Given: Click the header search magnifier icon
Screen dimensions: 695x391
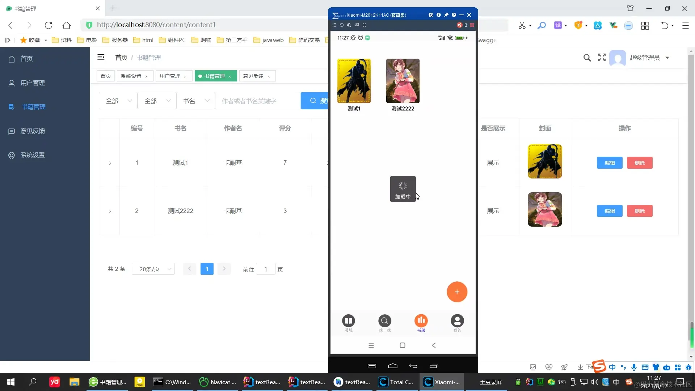Looking at the screenshot, I should [587, 58].
